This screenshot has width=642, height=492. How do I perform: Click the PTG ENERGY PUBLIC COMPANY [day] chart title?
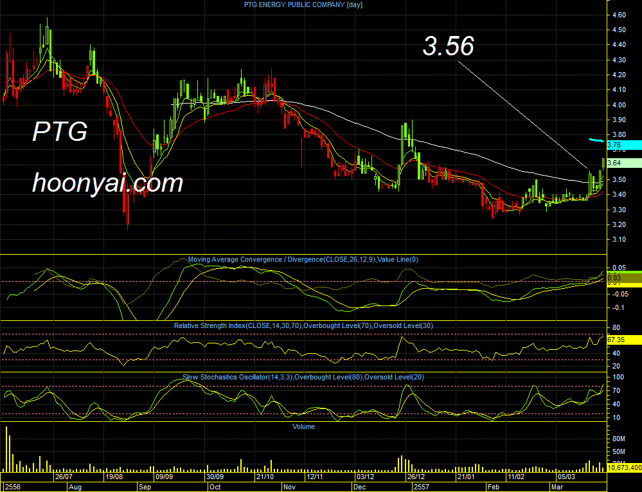[x=303, y=5]
